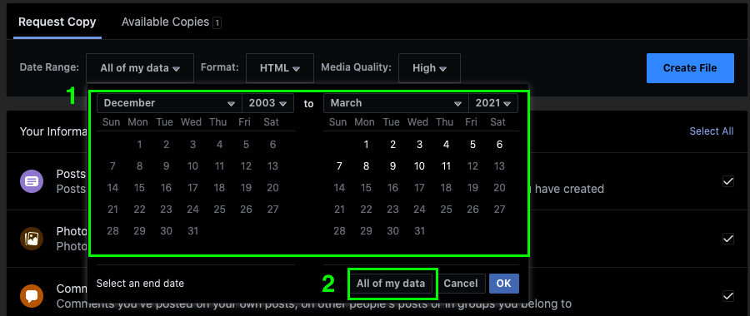Viewport: 750px width, 316px height.
Task: Select March 7 in end calendar
Action: point(339,166)
